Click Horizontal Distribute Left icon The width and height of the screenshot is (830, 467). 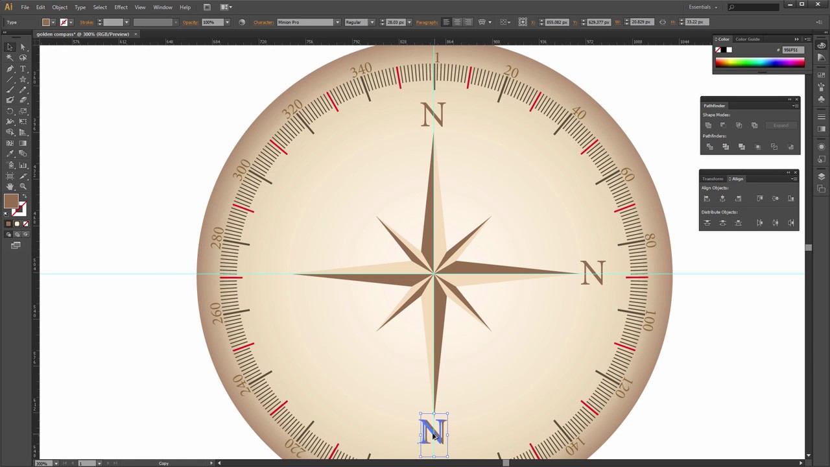click(760, 222)
